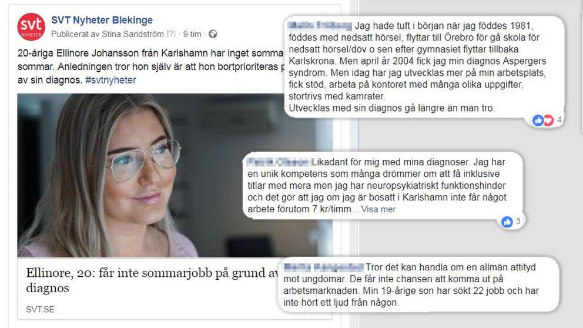The height and width of the screenshot is (328, 583).
Task: Open reaction count 3 on second comment
Action: [x=518, y=222]
